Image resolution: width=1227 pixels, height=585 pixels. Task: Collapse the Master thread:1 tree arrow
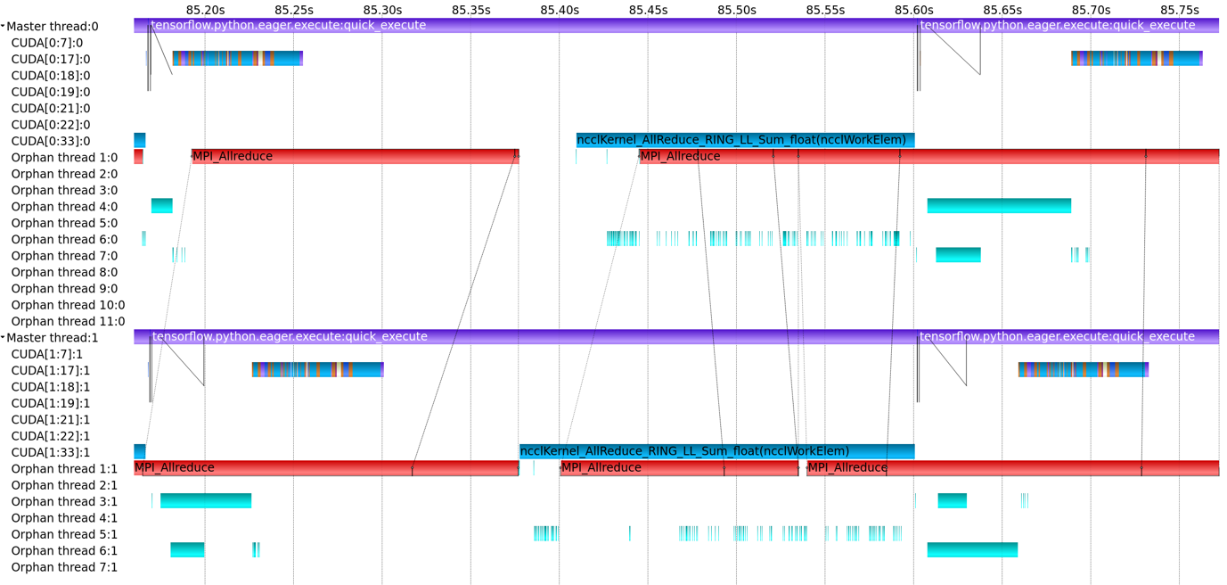[x=4, y=338]
